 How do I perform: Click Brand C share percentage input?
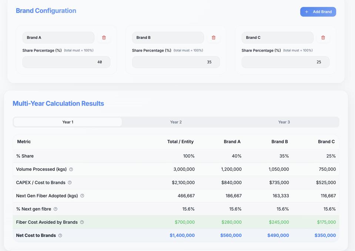tap(285, 62)
